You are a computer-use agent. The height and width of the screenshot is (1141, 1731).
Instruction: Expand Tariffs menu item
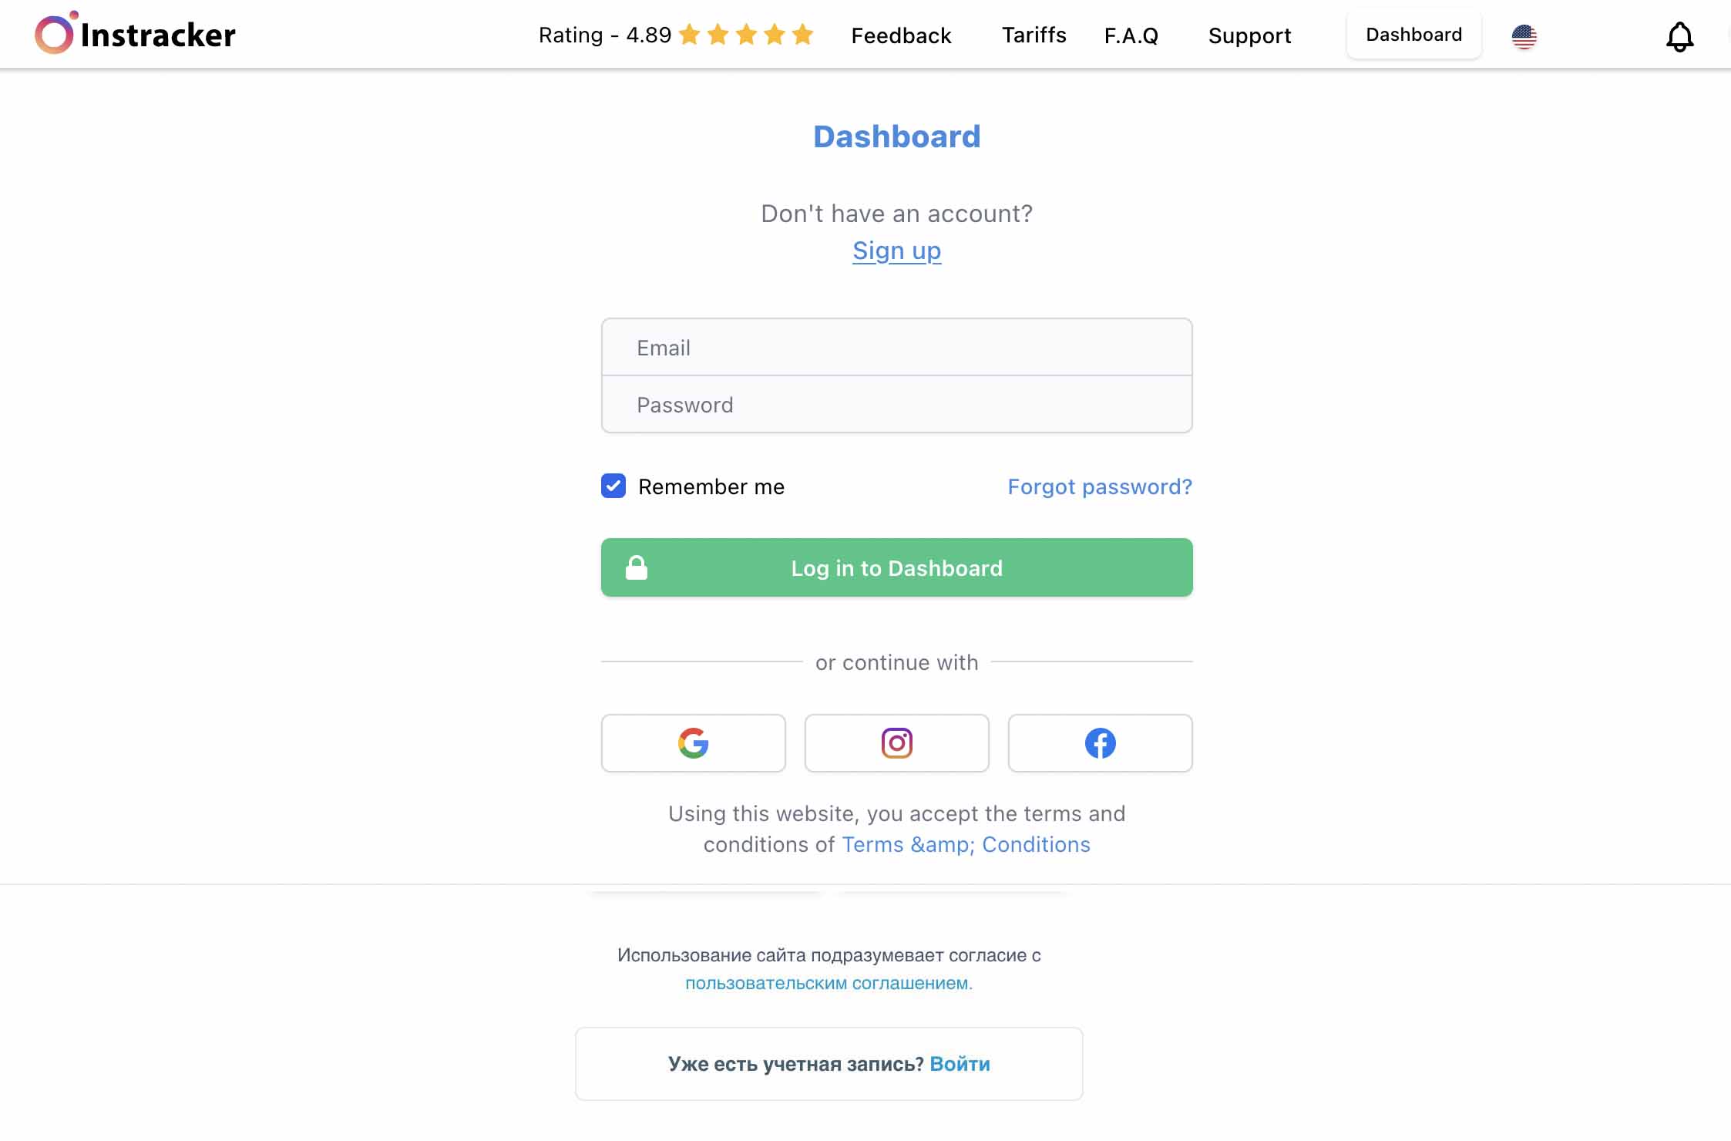click(1034, 35)
